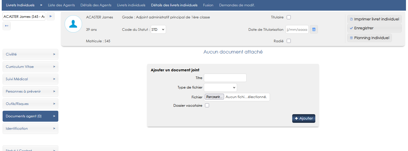408x151 pixels.
Task: Enable the Titulaire checkbox
Action: [289, 17]
